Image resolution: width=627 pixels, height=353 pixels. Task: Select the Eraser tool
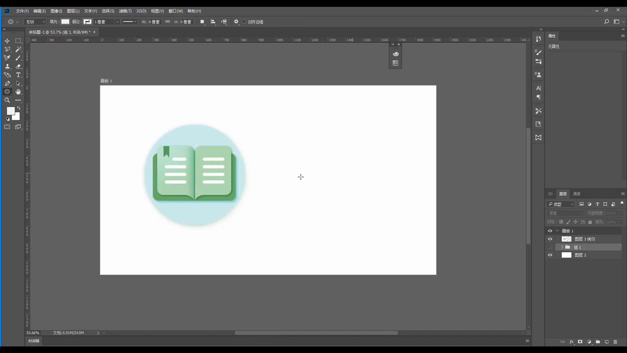(x=18, y=66)
